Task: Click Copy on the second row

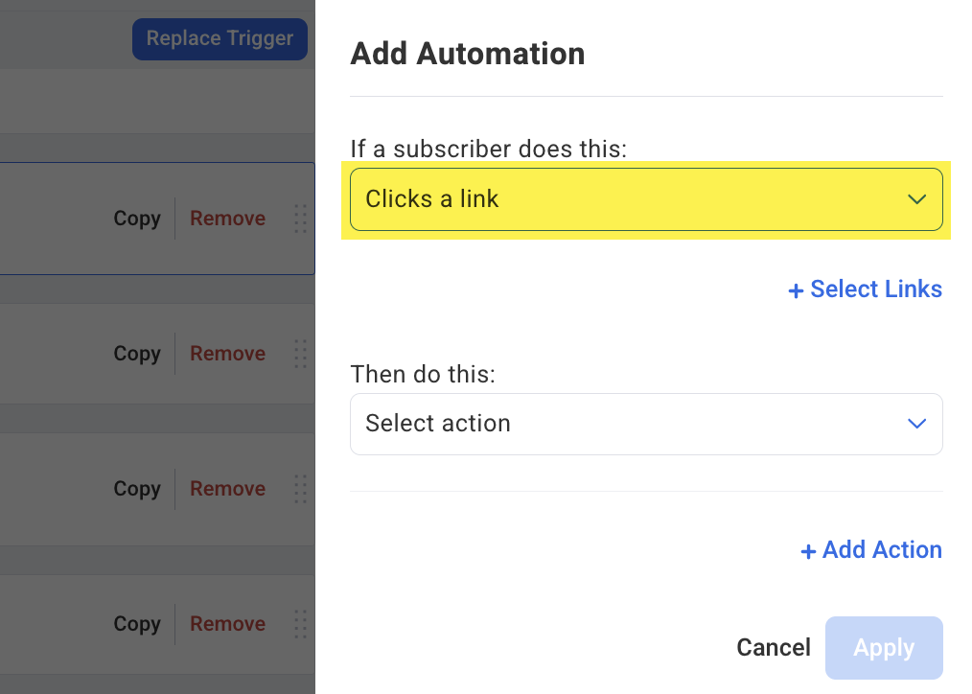Action: [137, 354]
